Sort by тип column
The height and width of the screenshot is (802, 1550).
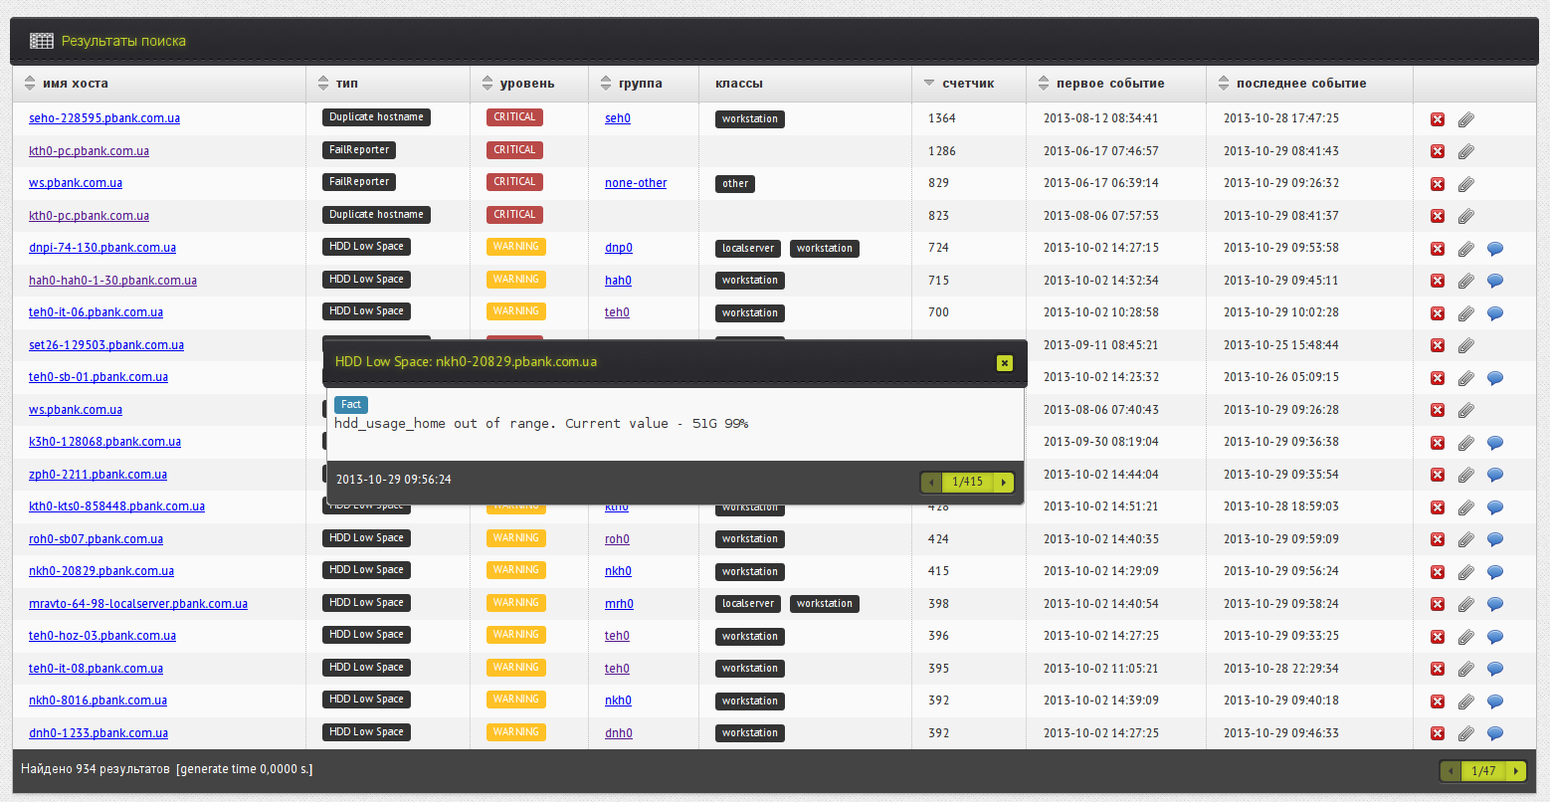coord(347,84)
